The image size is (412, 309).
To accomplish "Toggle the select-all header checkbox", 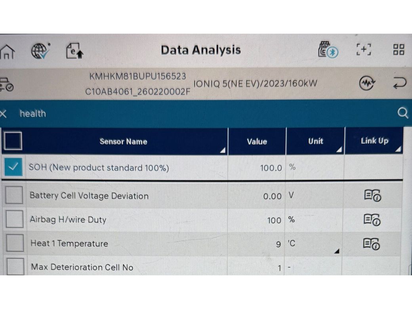I will coord(13,141).
